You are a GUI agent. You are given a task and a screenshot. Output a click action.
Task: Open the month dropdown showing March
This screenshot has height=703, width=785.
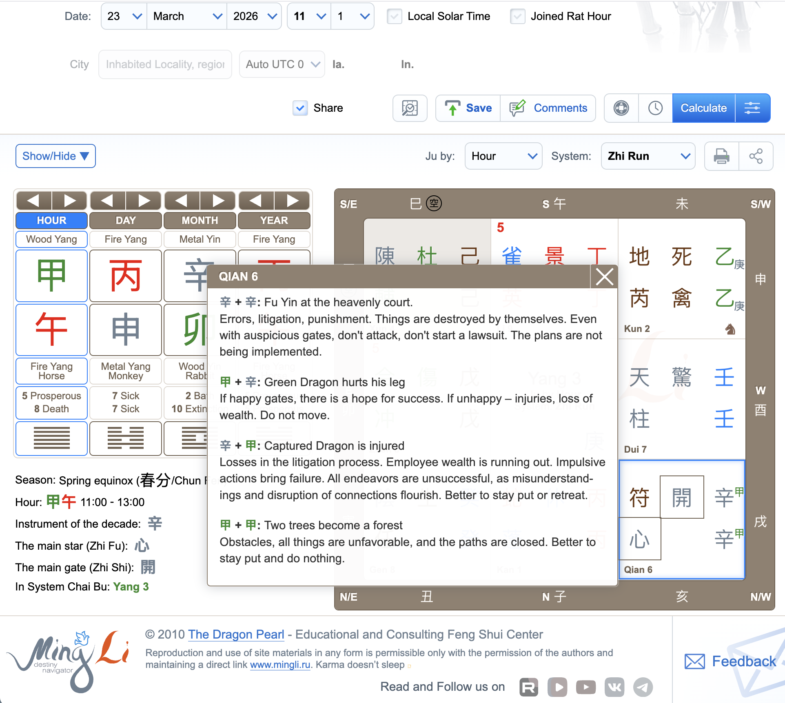pyautogui.click(x=186, y=16)
